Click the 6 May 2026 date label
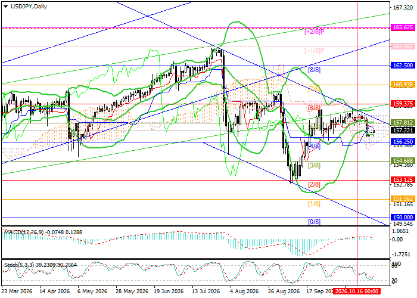This screenshot has width=417, height=298. pos(92,291)
